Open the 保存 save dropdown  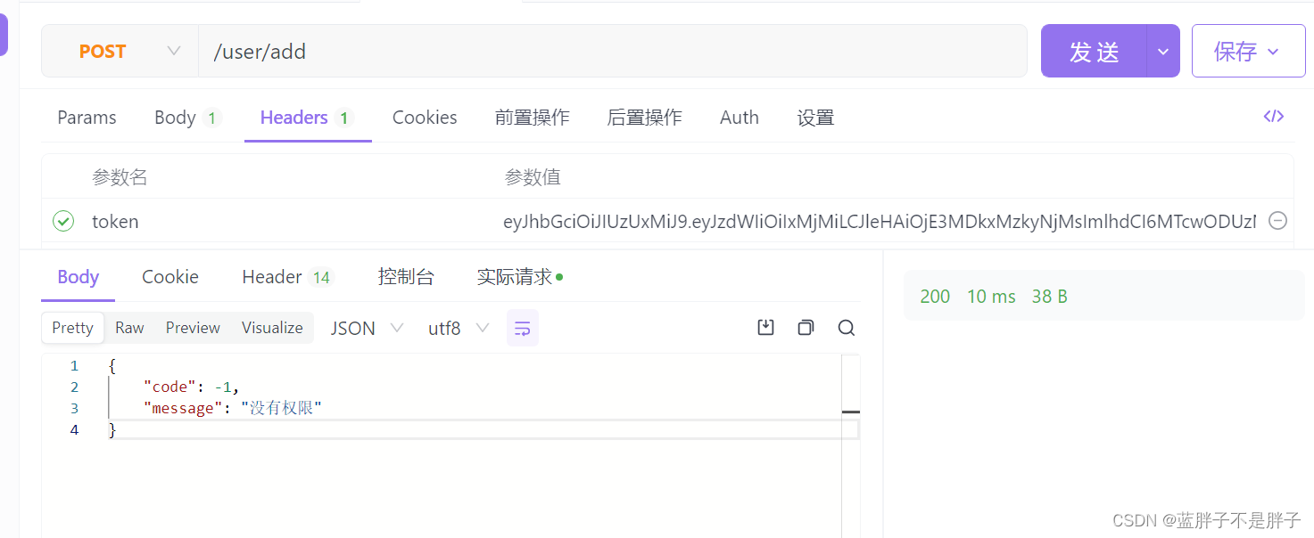tap(1248, 52)
